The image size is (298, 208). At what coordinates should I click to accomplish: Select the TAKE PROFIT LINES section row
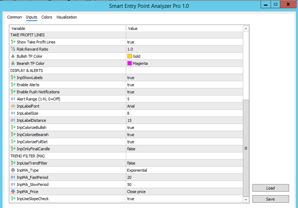[126, 35]
